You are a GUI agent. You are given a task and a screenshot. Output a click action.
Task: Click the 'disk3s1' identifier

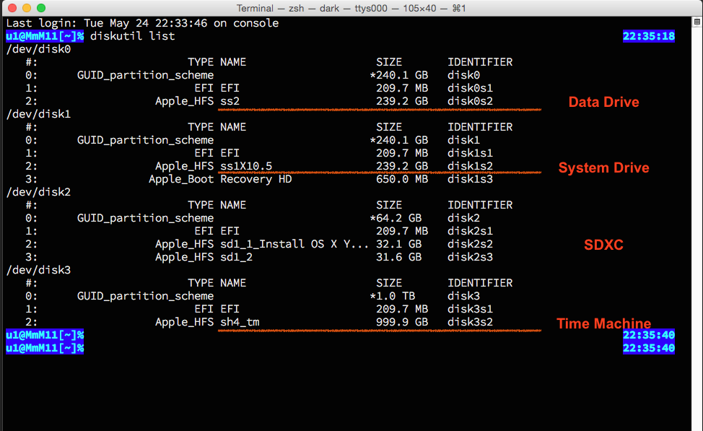point(471,310)
